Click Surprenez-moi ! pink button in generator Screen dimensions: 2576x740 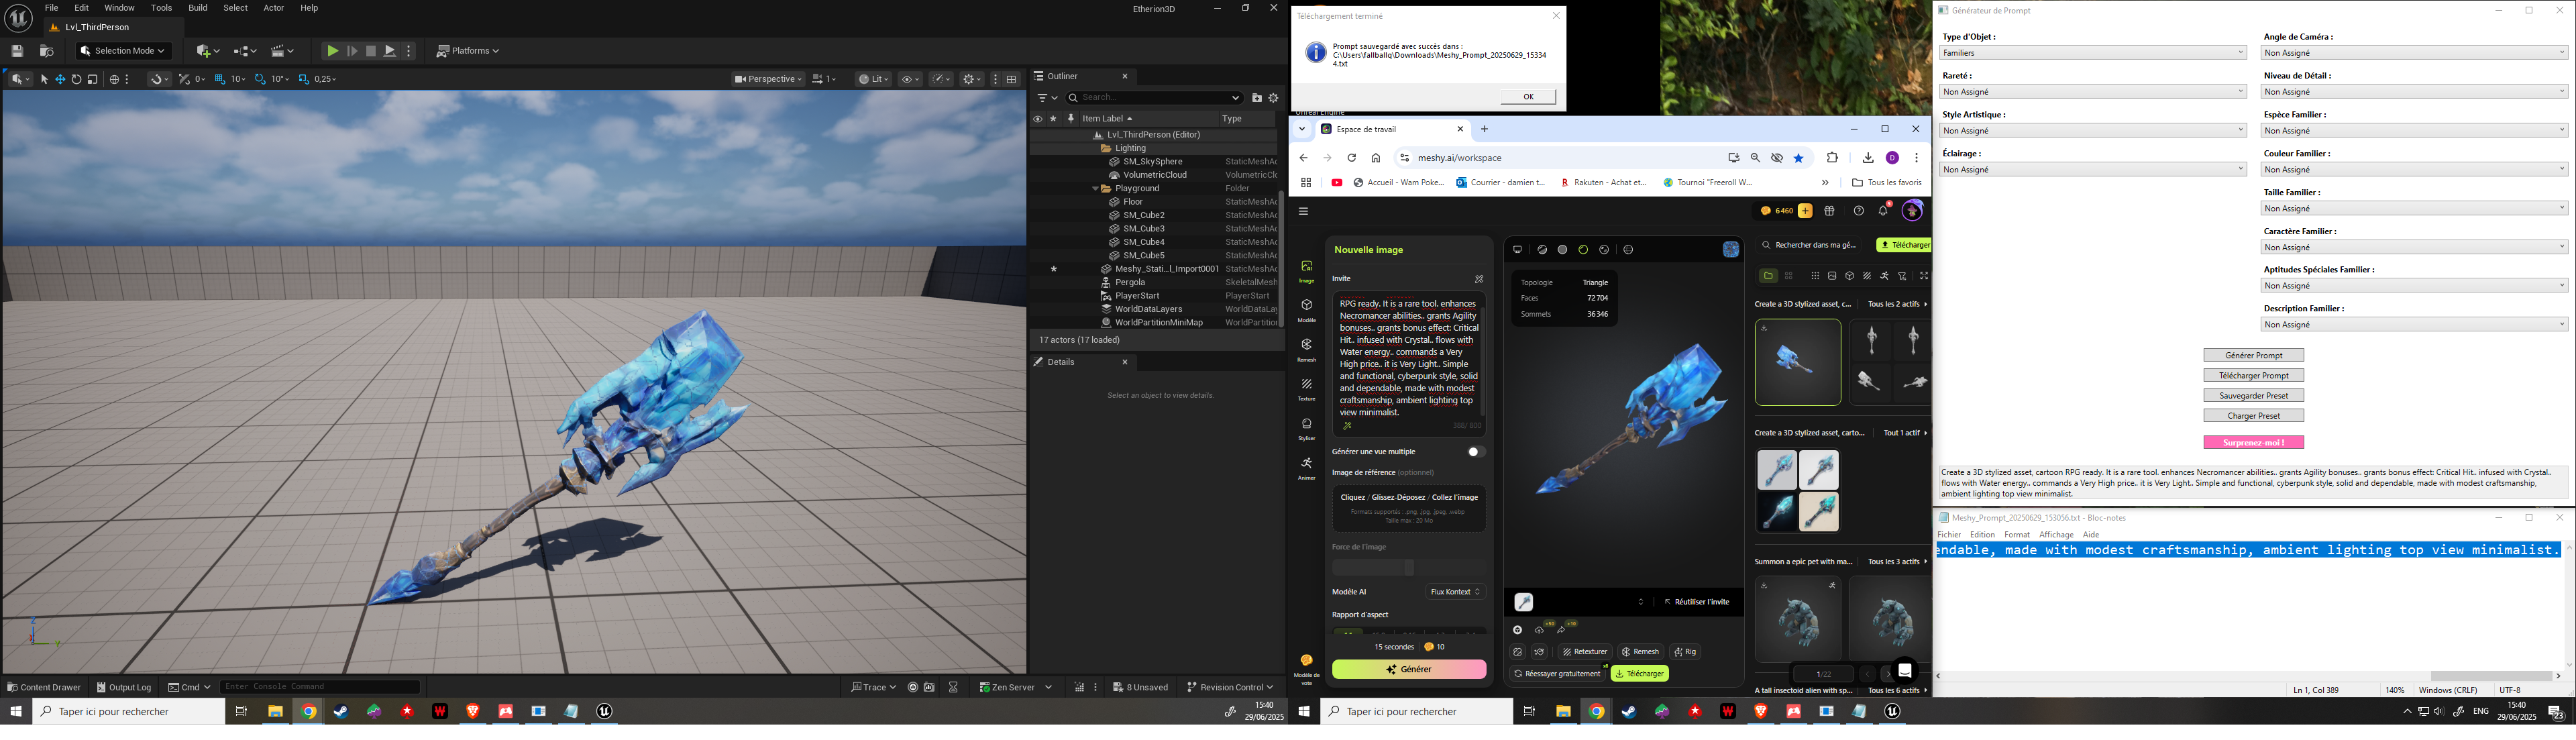[x=2254, y=442]
